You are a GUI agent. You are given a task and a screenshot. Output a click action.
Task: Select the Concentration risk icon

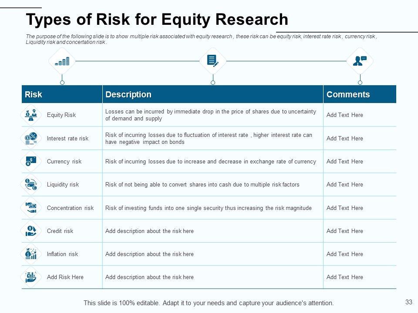tap(31, 208)
